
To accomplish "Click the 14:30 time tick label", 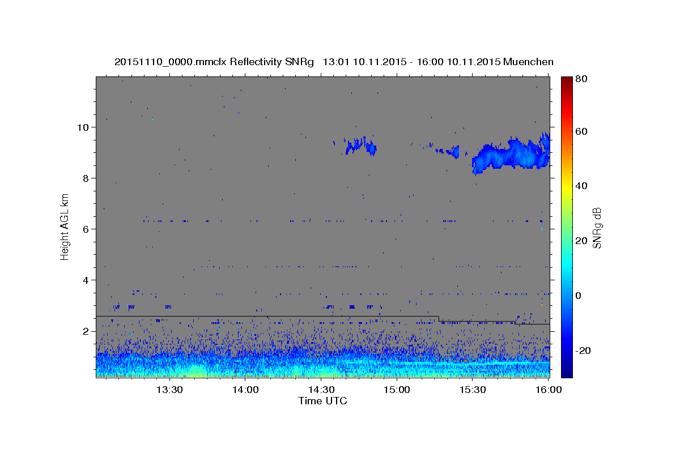I will [321, 390].
